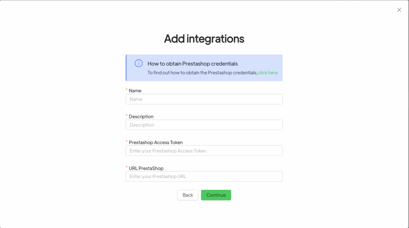The width and height of the screenshot is (409, 228).
Task: Click the red asterisk beside Name
Action: (x=127, y=90)
